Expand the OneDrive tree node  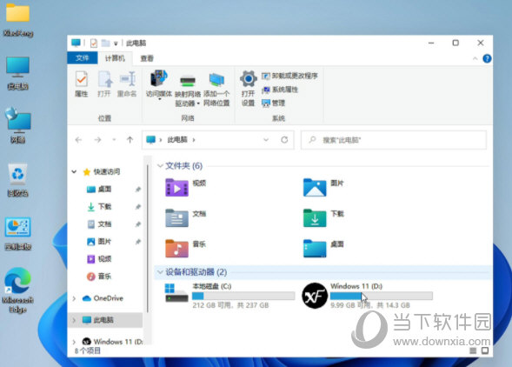coord(74,298)
